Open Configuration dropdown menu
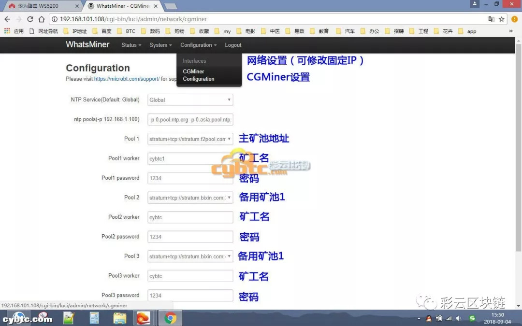Screen dimensions: 522x326 pos(199,45)
